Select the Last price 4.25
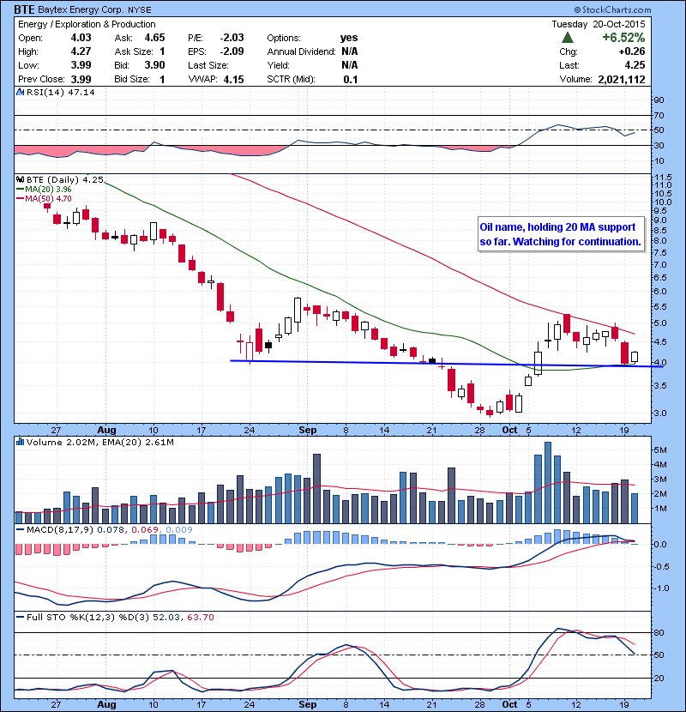The image size is (686, 712). click(x=635, y=65)
